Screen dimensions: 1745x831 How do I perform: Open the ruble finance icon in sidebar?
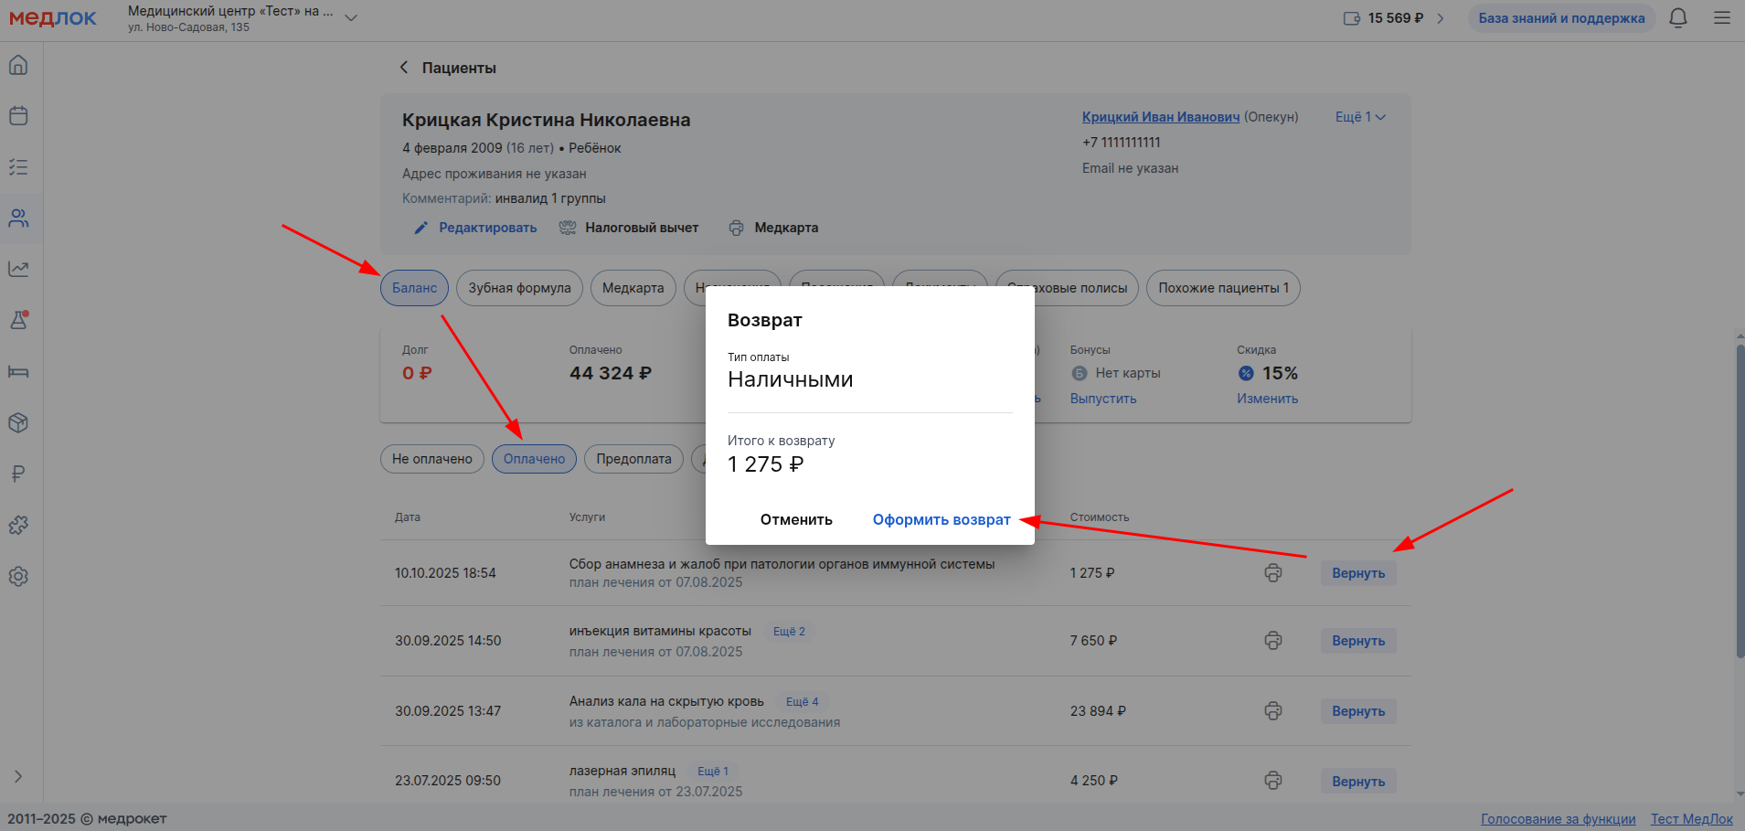tap(18, 474)
